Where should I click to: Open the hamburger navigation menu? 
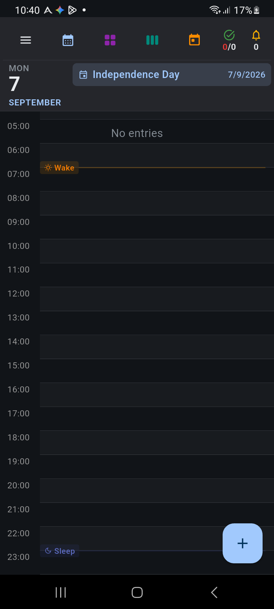tap(25, 40)
